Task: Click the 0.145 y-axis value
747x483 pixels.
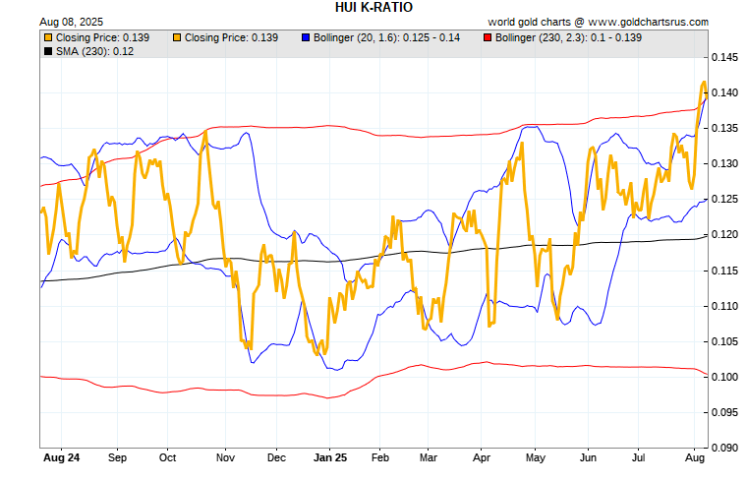Action: click(726, 57)
